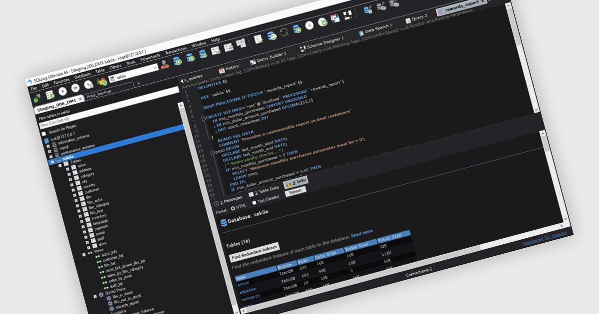Open the Table Data result tab

point(264,191)
